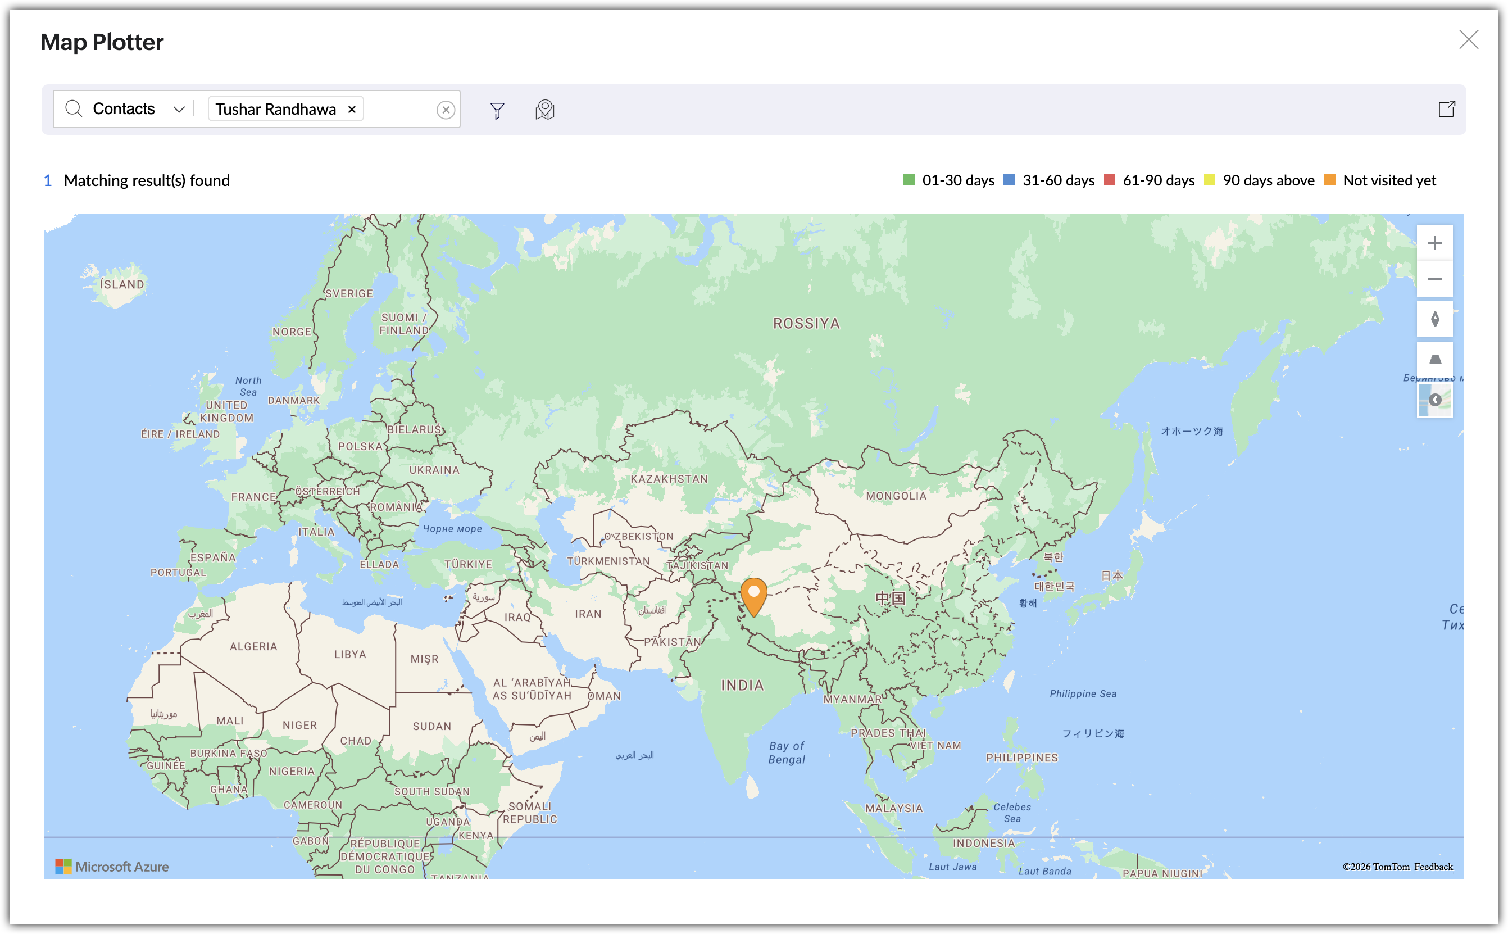Screen dimensions: 1508x934
Task: Click the '90 days above' legend label
Action: (1269, 180)
